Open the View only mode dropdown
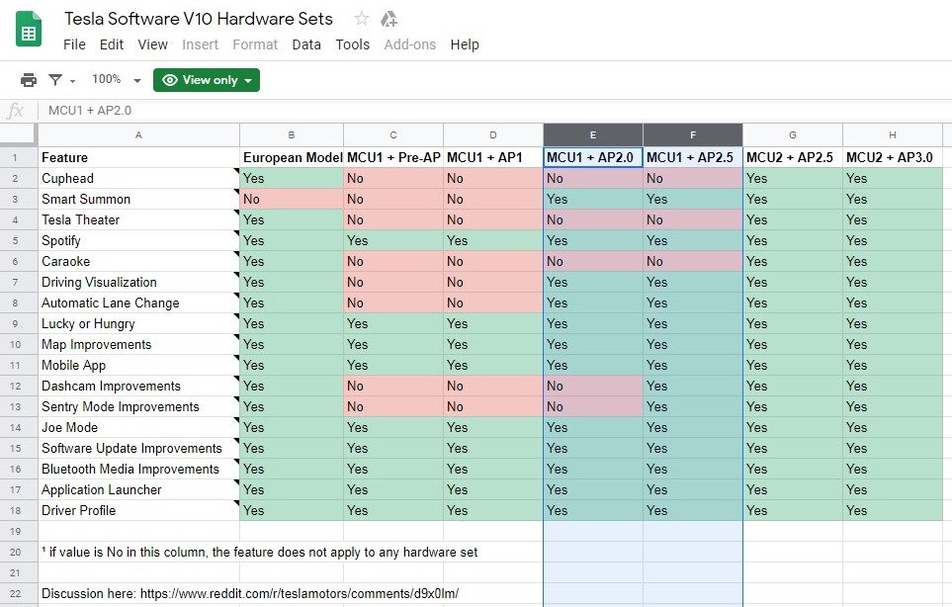This screenshot has height=607, width=952. (x=207, y=80)
